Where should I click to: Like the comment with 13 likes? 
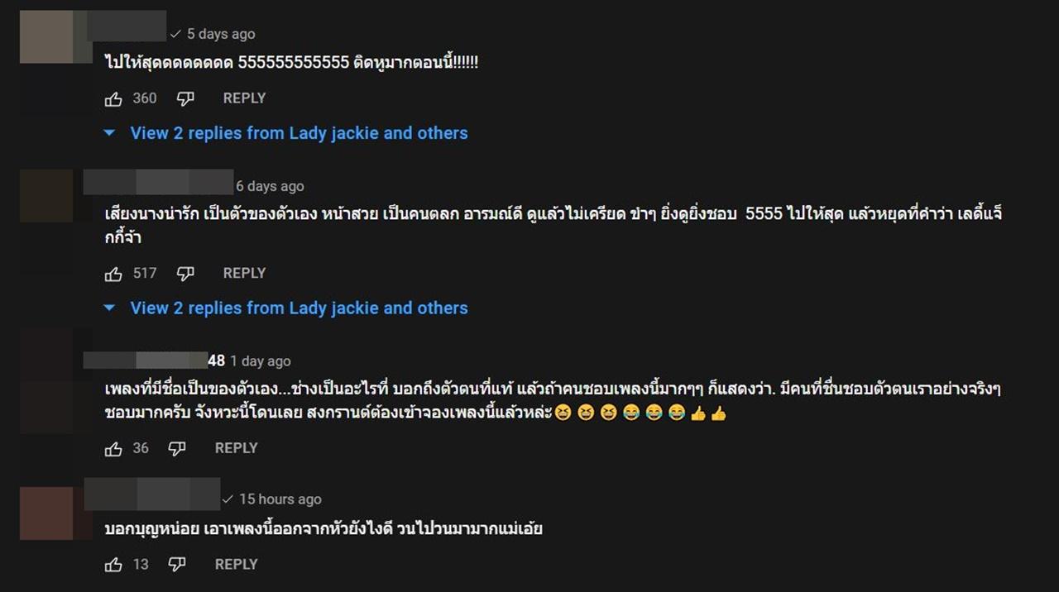113,565
